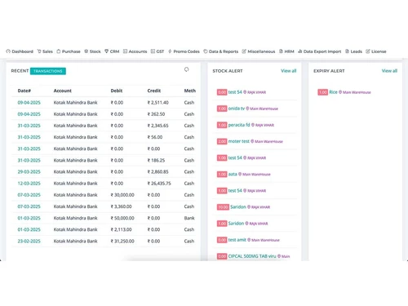This screenshot has height=306, width=408.
Task: Click the Debit column header
Action: tap(117, 91)
